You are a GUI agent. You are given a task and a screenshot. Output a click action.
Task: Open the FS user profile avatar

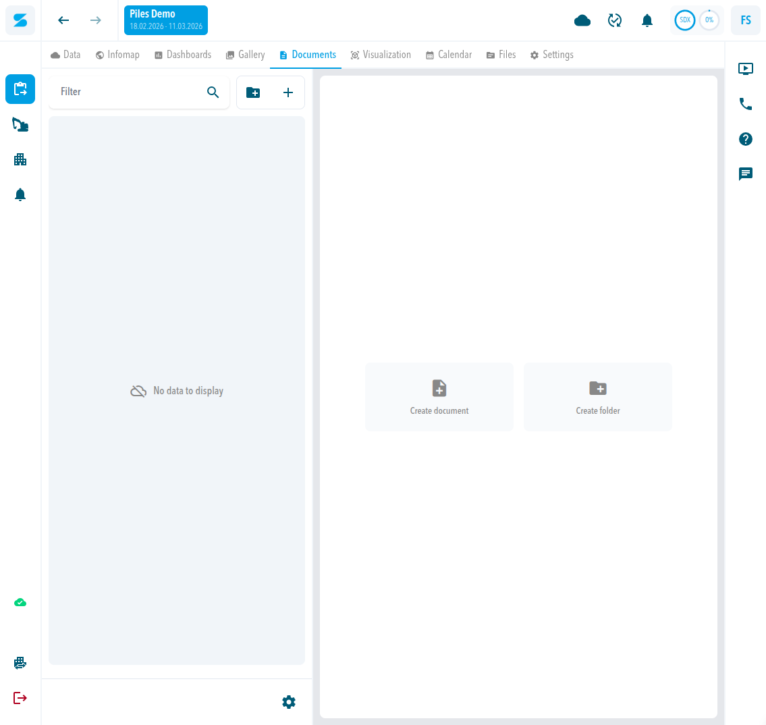[746, 20]
